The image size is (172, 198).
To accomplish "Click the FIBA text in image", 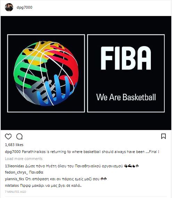I will pyautogui.click(x=126, y=58).
